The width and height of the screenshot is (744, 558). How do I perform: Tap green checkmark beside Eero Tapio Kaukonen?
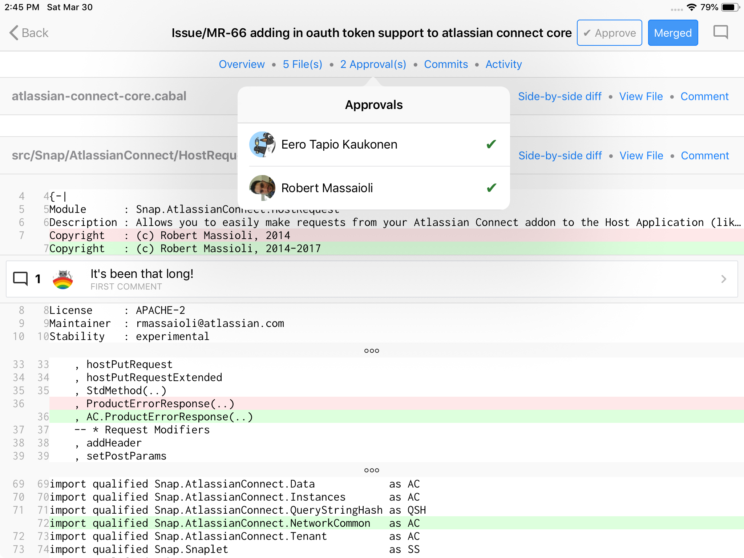tap(491, 144)
